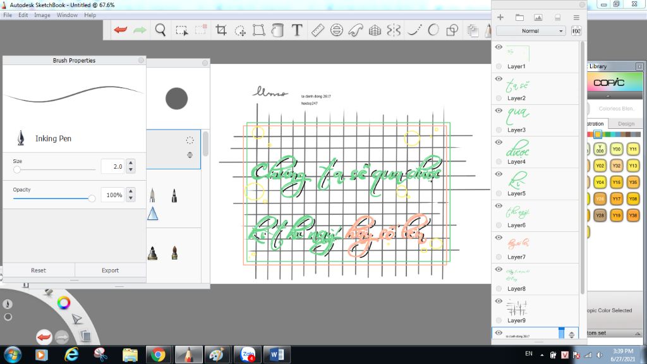Hide Layer2 using its eye icon
This screenshot has width=647, height=364.
[499, 79]
